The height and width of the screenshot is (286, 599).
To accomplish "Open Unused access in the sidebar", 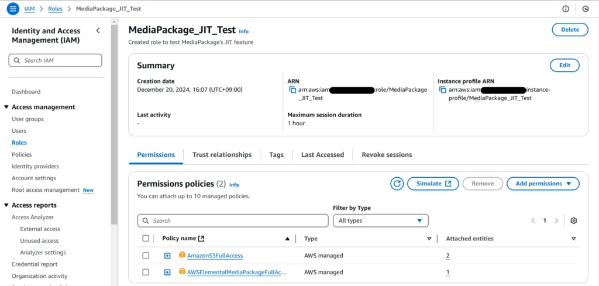I will 39,241.
